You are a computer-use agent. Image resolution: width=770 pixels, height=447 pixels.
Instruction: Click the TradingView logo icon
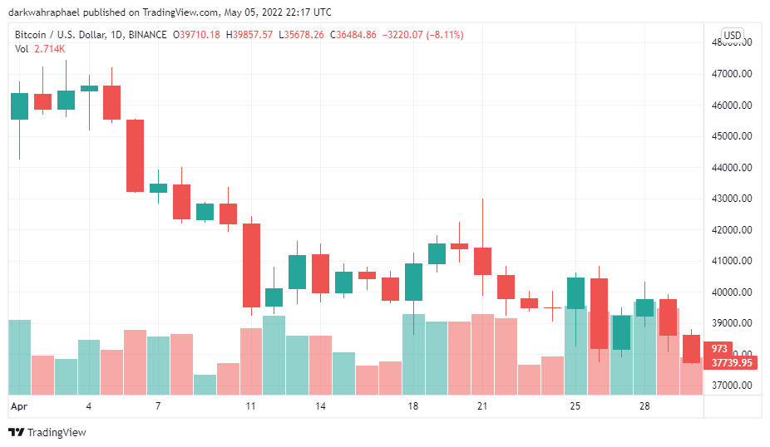coord(16,432)
